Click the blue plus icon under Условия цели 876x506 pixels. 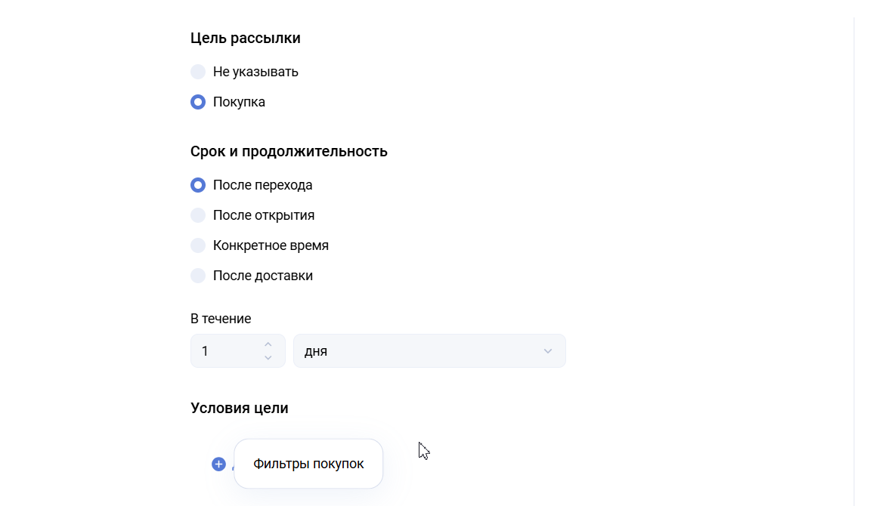[218, 464]
